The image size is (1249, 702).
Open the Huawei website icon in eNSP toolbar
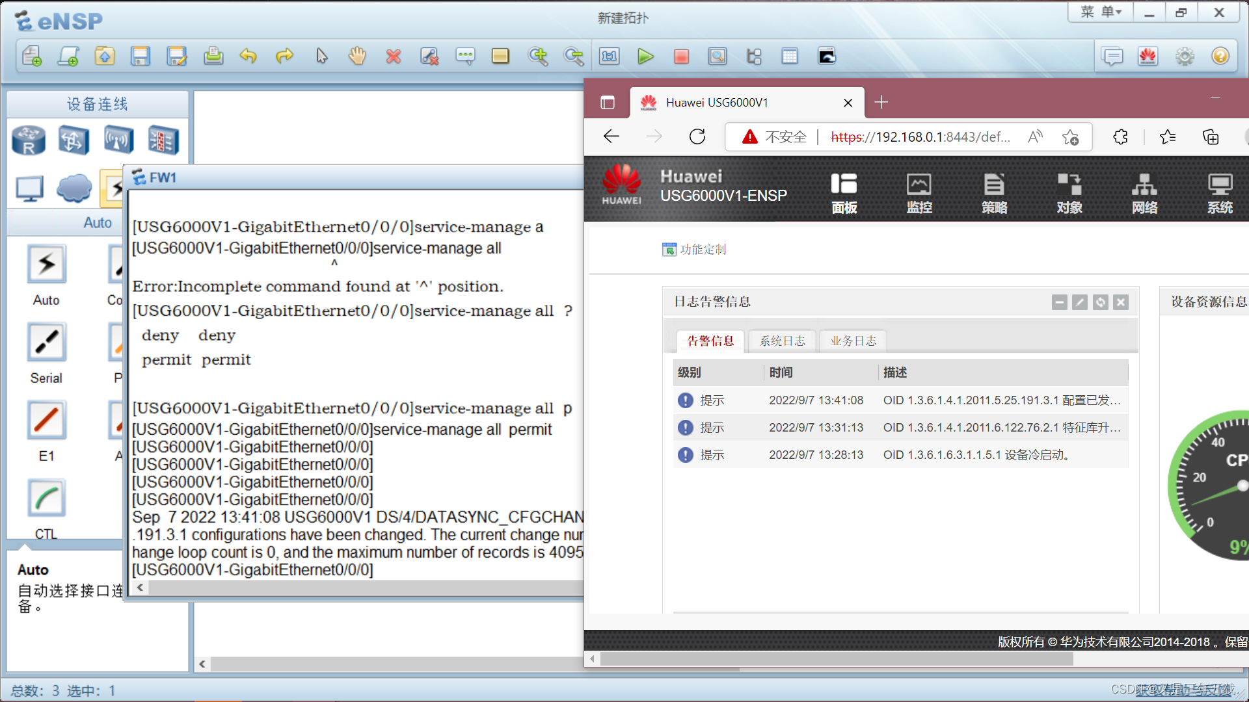pos(1148,57)
